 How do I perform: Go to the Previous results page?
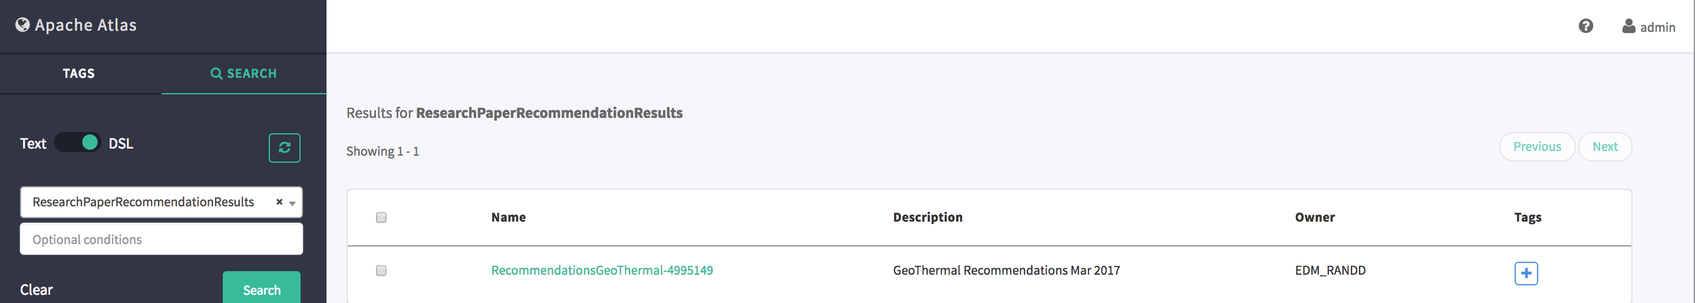point(1536,147)
